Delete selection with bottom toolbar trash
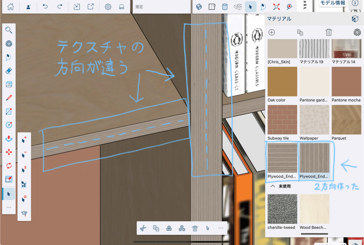Viewport: 364px width, 245px height. point(195,228)
